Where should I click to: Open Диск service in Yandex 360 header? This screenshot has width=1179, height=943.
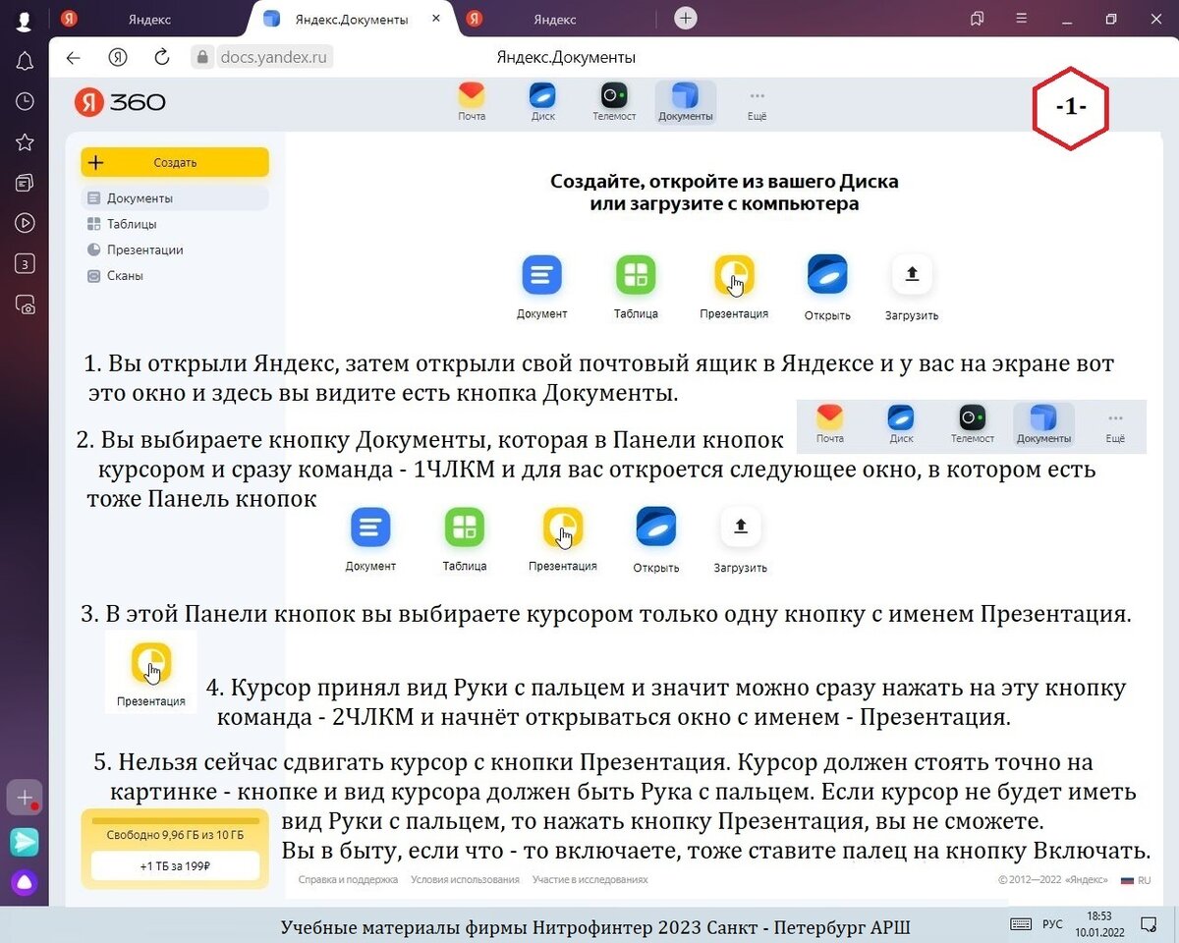click(x=542, y=102)
